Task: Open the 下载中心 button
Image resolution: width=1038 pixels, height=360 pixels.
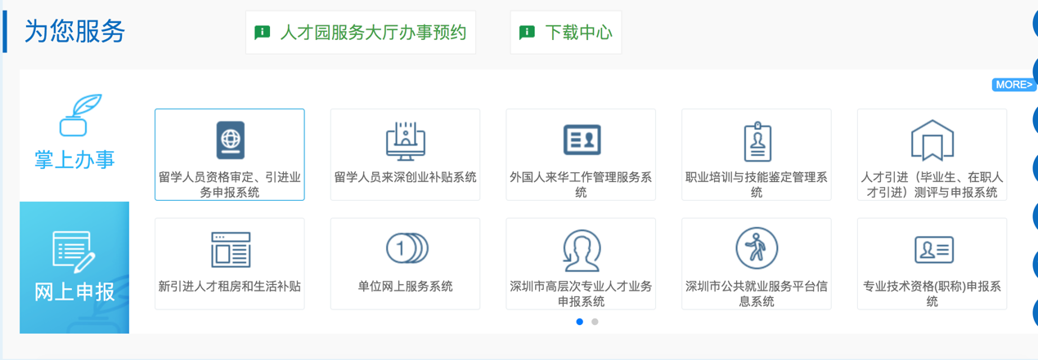Action: pyautogui.click(x=566, y=33)
